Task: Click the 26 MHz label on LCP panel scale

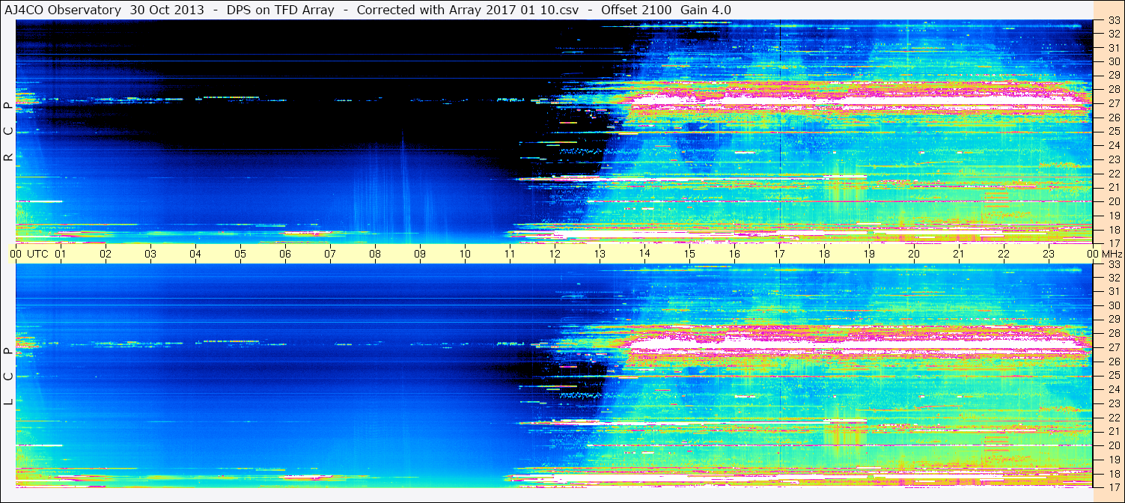Action: coord(1113,362)
